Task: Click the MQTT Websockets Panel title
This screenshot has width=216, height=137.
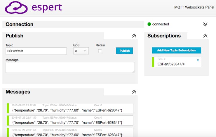Action: pos(194,7)
